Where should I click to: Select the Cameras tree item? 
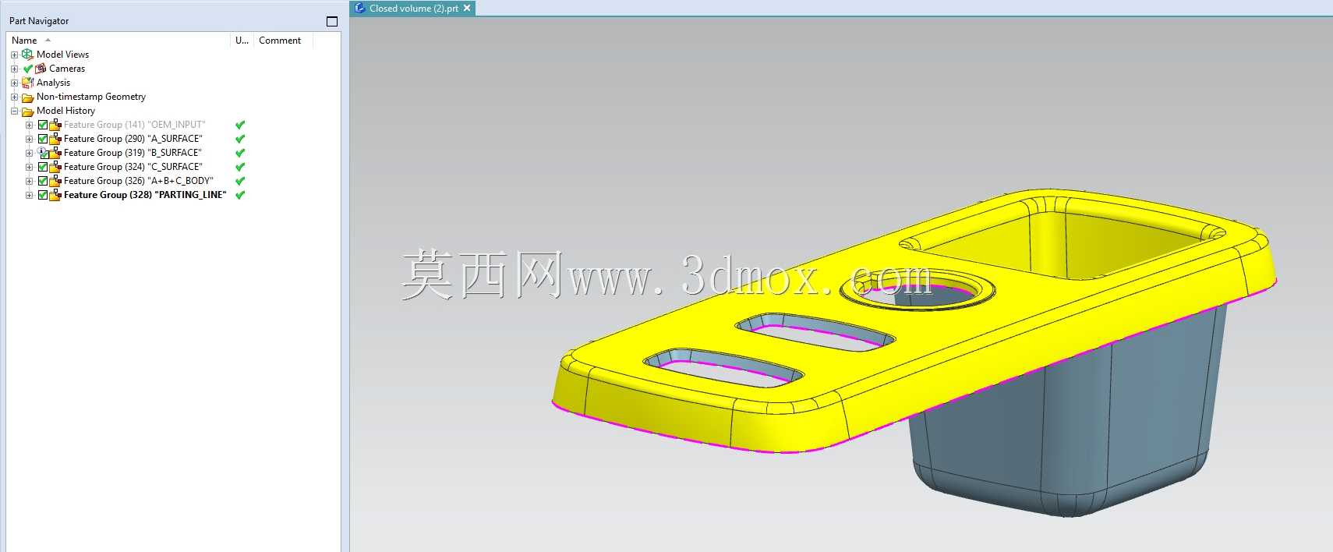click(x=67, y=69)
